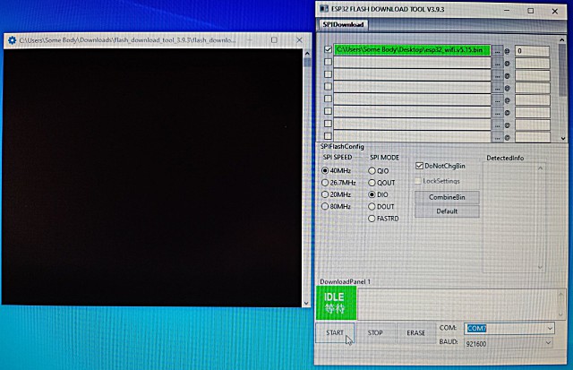The image size is (573, 370).
Task: Click the Default button
Action: pos(447,211)
